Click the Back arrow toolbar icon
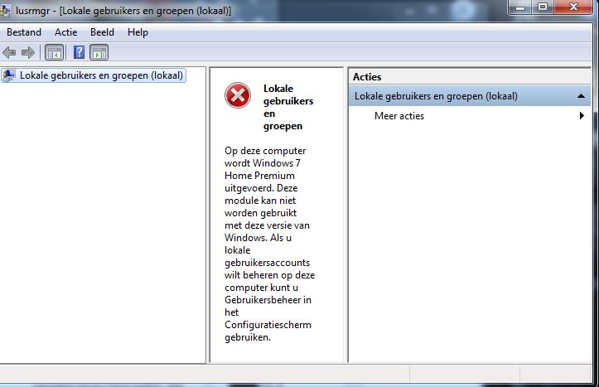The width and height of the screenshot is (599, 387). point(9,52)
